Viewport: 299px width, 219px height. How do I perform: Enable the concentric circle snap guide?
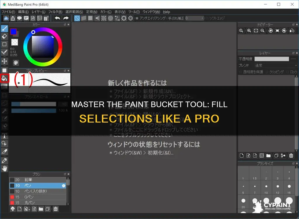110,18
